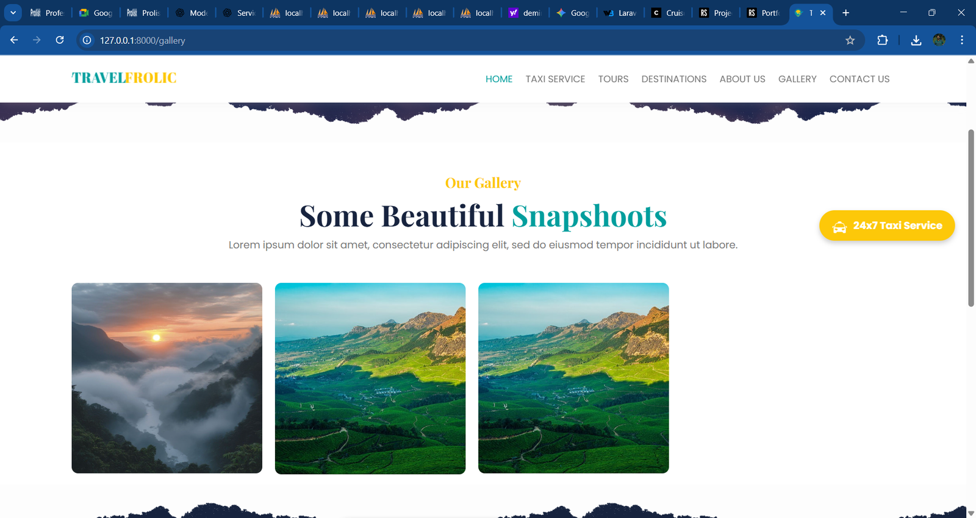Screen dimensions: 976x518
Task: Switch to the Portf browser tab
Action: 763,13
